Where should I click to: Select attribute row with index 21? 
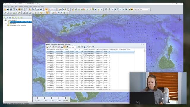[x=90, y=89]
